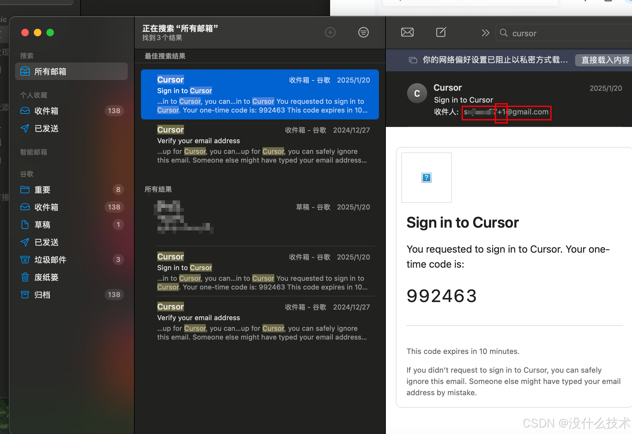The image size is (632, 434).
Task: Open the Trash (废纸篓) mailbox
Action: click(46, 277)
